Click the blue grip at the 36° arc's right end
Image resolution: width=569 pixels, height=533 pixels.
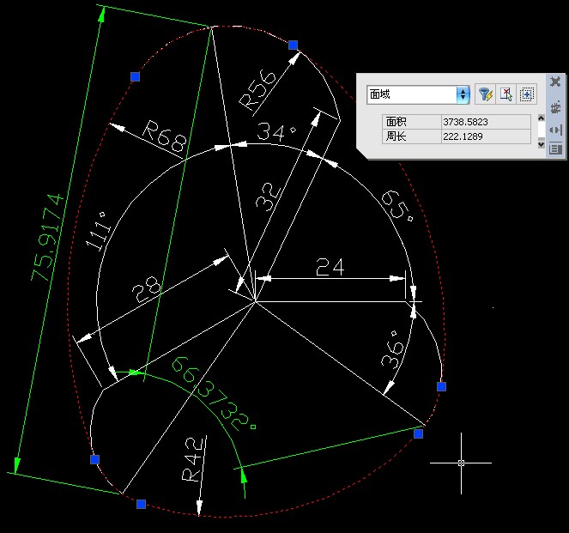point(441,386)
